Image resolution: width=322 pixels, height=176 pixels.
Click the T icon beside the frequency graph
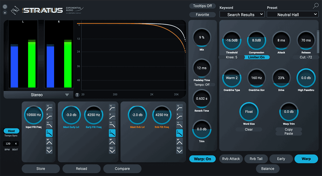coord(77,95)
